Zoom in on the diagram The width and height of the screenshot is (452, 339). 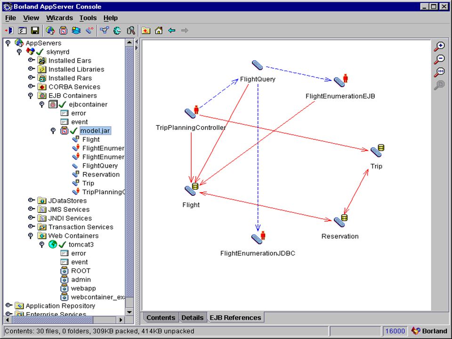439,47
